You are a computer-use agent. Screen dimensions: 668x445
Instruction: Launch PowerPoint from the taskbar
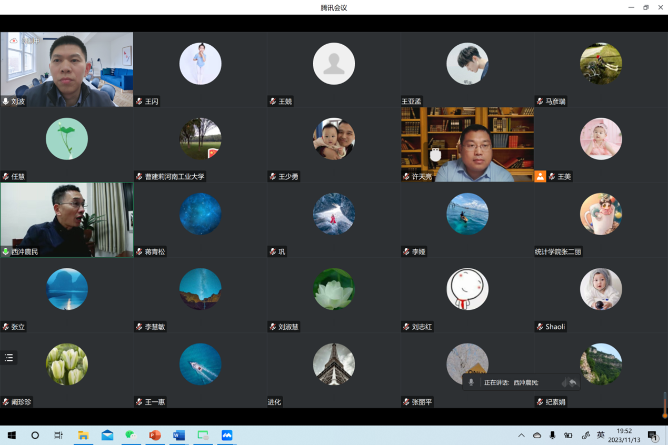155,436
